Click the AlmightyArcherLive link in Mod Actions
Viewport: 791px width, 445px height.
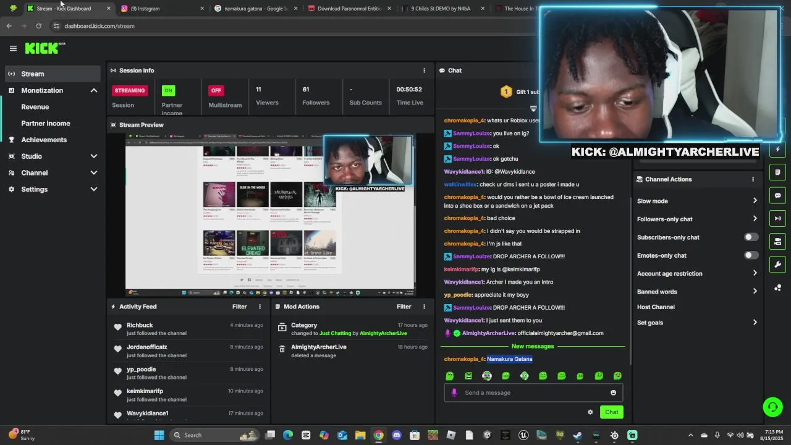click(x=383, y=334)
